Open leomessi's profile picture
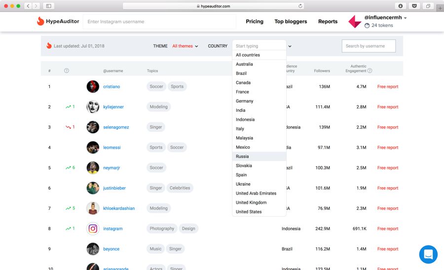 coord(93,147)
